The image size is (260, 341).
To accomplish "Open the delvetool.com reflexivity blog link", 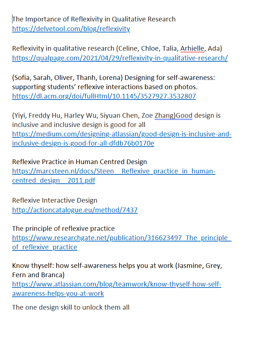I will 71,29.
